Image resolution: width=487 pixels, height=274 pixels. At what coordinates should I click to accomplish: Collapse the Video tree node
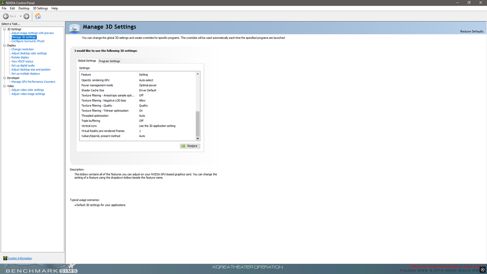coord(5,86)
